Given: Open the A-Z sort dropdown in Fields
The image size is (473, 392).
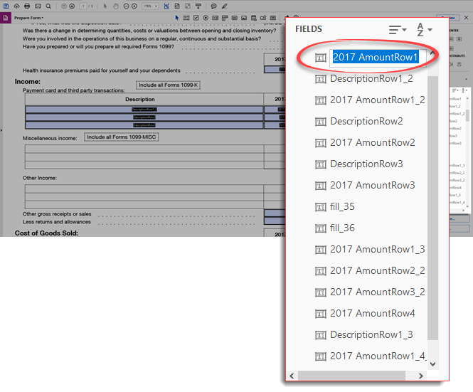Looking at the screenshot, I should pos(425,30).
